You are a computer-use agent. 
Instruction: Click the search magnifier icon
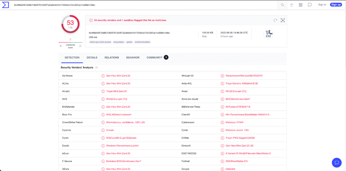(282, 5)
